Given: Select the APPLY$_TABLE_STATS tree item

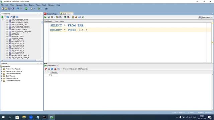Looking at the screenshot, I should (x=19, y=29).
